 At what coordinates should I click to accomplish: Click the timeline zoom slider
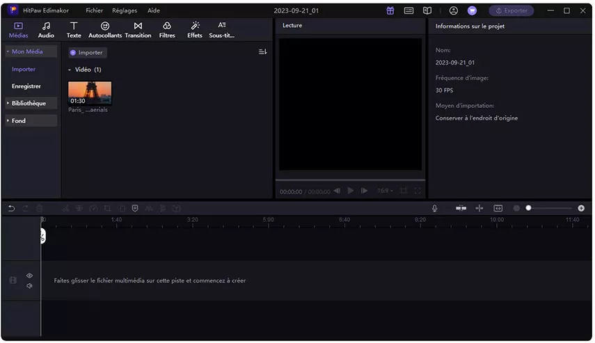click(549, 208)
